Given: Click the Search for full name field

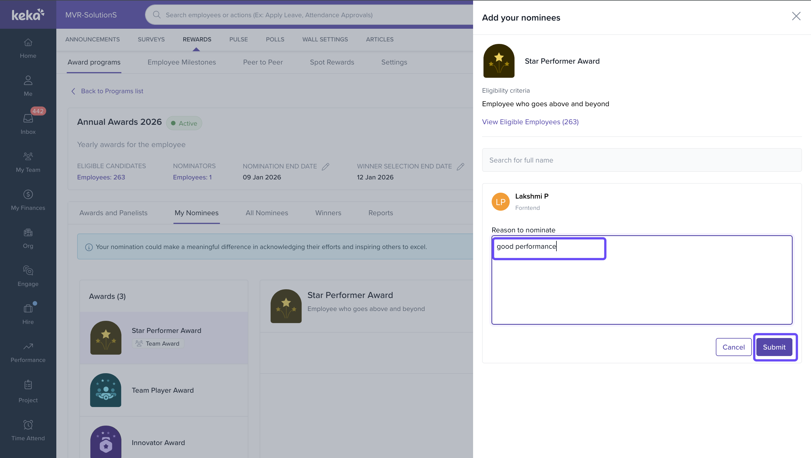Looking at the screenshot, I should [642, 160].
